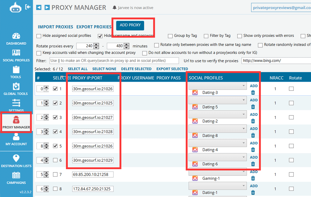
Task: Go to Destination Lists in the sidebar
Action: [x=16, y=160]
